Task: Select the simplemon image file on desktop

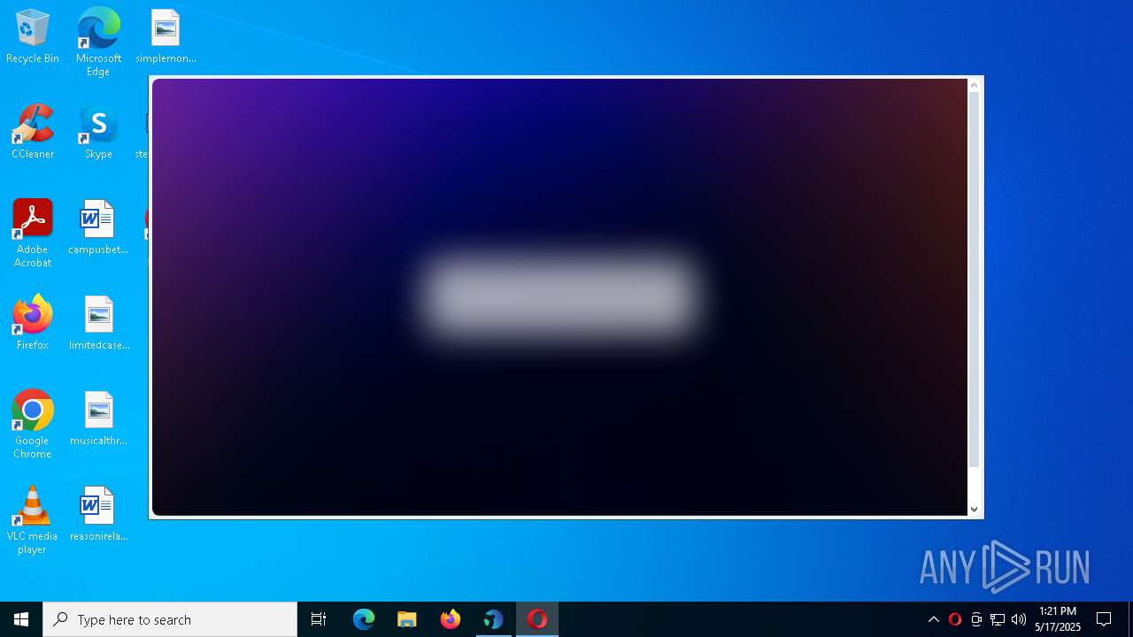Action: 166,37
